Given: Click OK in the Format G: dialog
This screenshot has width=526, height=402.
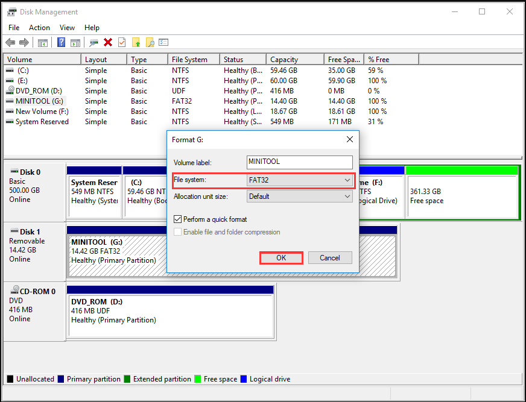Looking at the screenshot, I should 281,258.
